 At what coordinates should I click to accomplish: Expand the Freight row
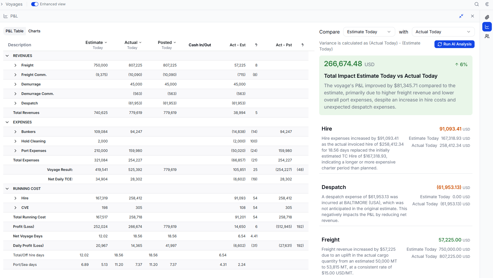[15, 65]
